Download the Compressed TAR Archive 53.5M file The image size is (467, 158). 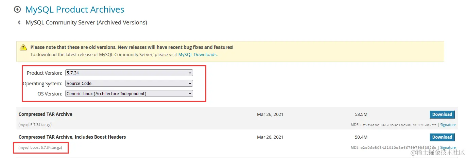click(442, 115)
